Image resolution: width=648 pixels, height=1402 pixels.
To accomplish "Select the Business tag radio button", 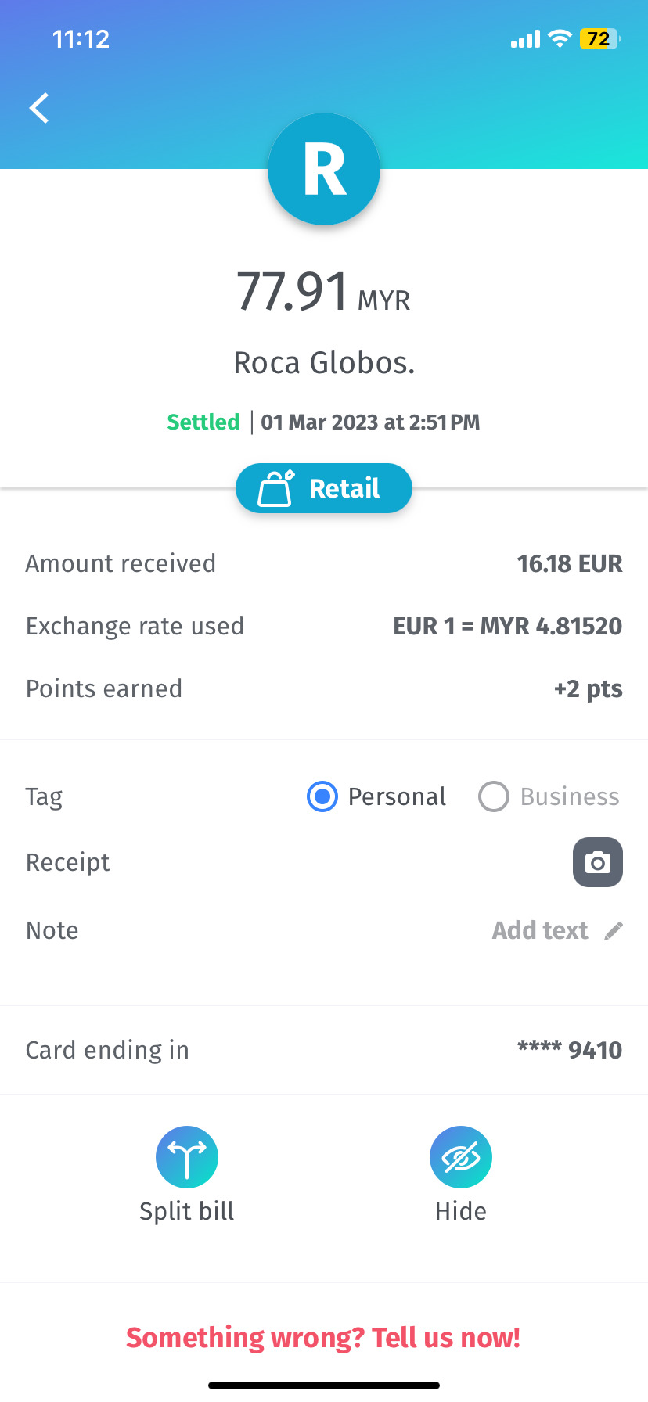I will pyautogui.click(x=494, y=796).
